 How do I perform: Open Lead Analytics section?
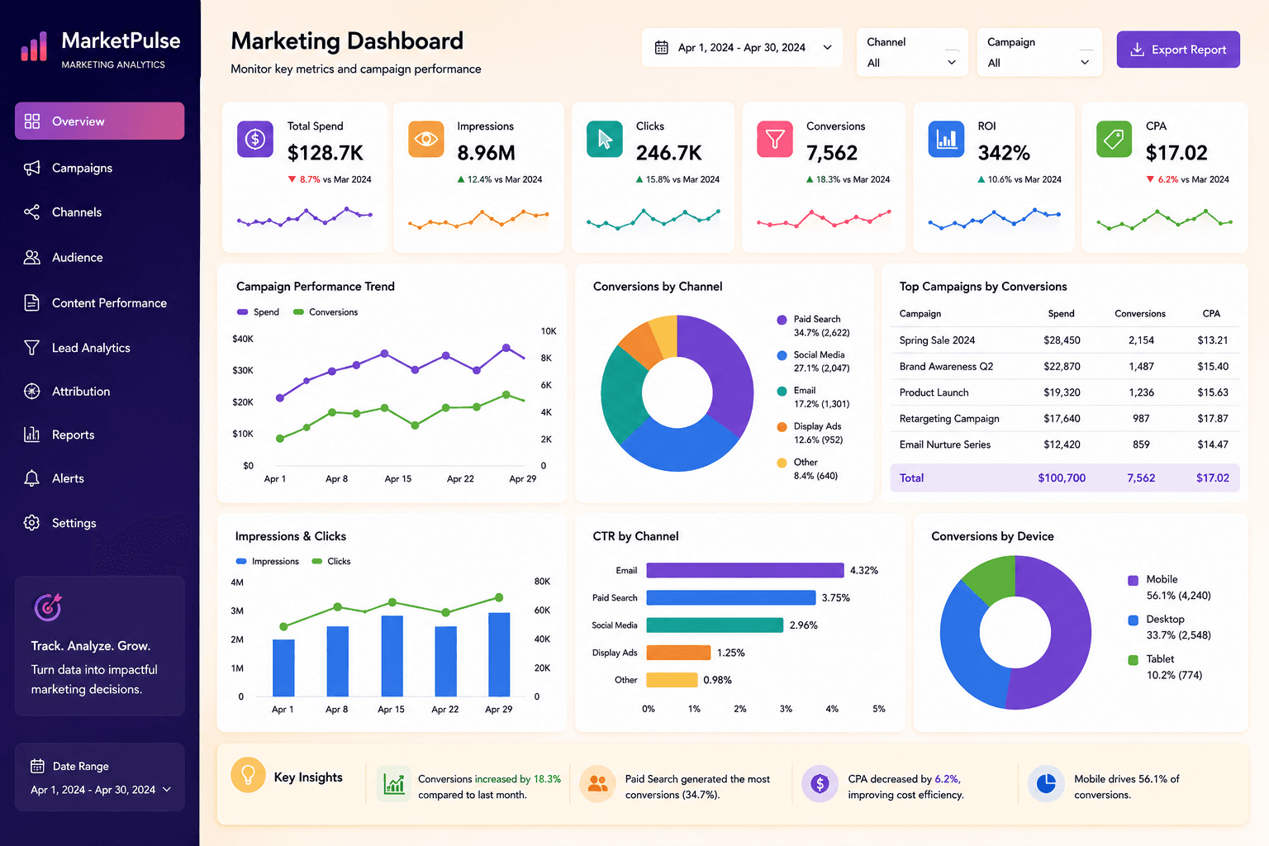click(x=100, y=348)
